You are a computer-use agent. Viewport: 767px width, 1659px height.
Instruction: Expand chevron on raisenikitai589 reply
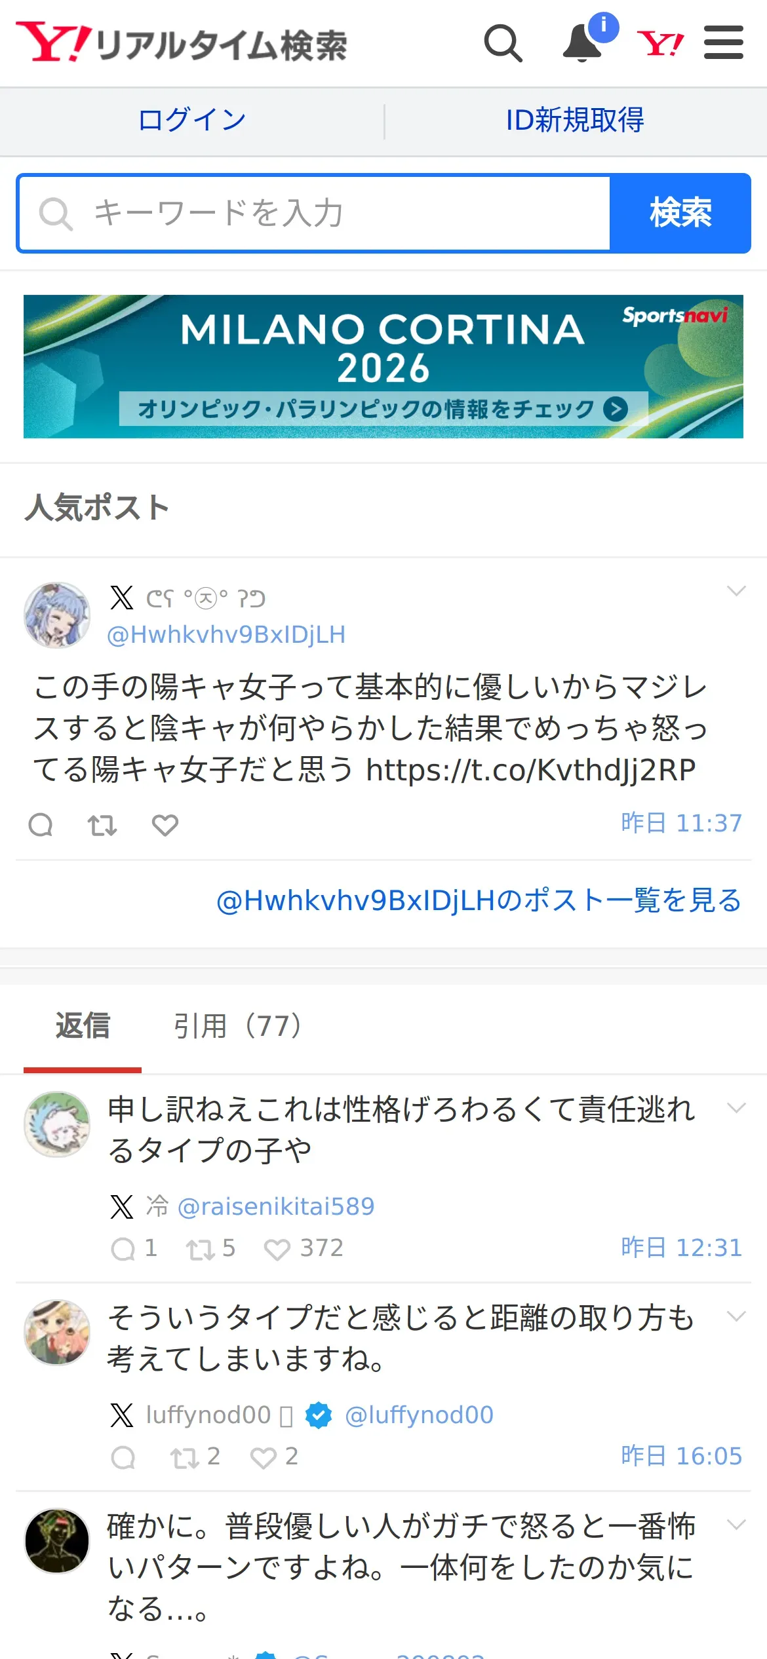pyautogui.click(x=736, y=1108)
